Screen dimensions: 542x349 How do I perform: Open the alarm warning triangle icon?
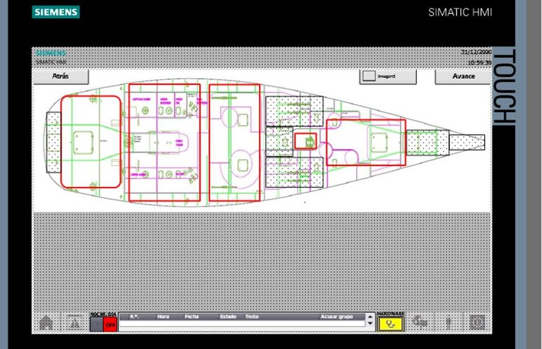(75, 323)
